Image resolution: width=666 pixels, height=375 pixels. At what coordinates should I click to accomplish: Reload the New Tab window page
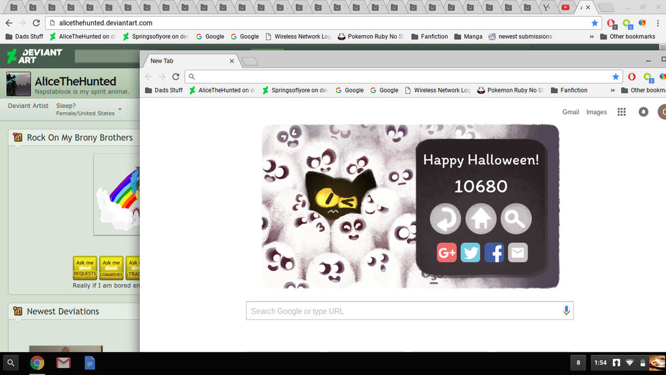[176, 77]
